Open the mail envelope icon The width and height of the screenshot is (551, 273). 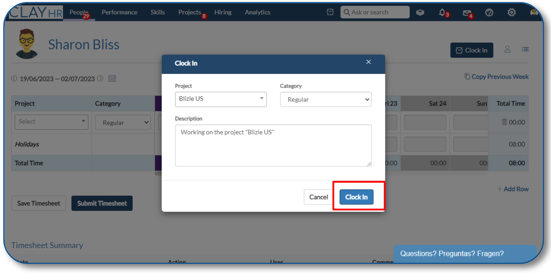pyautogui.click(x=467, y=13)
